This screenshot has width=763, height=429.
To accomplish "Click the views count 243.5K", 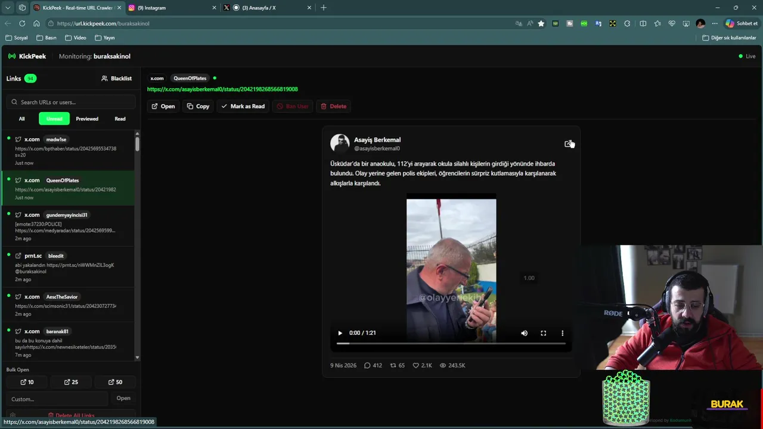I will (452, 365).
